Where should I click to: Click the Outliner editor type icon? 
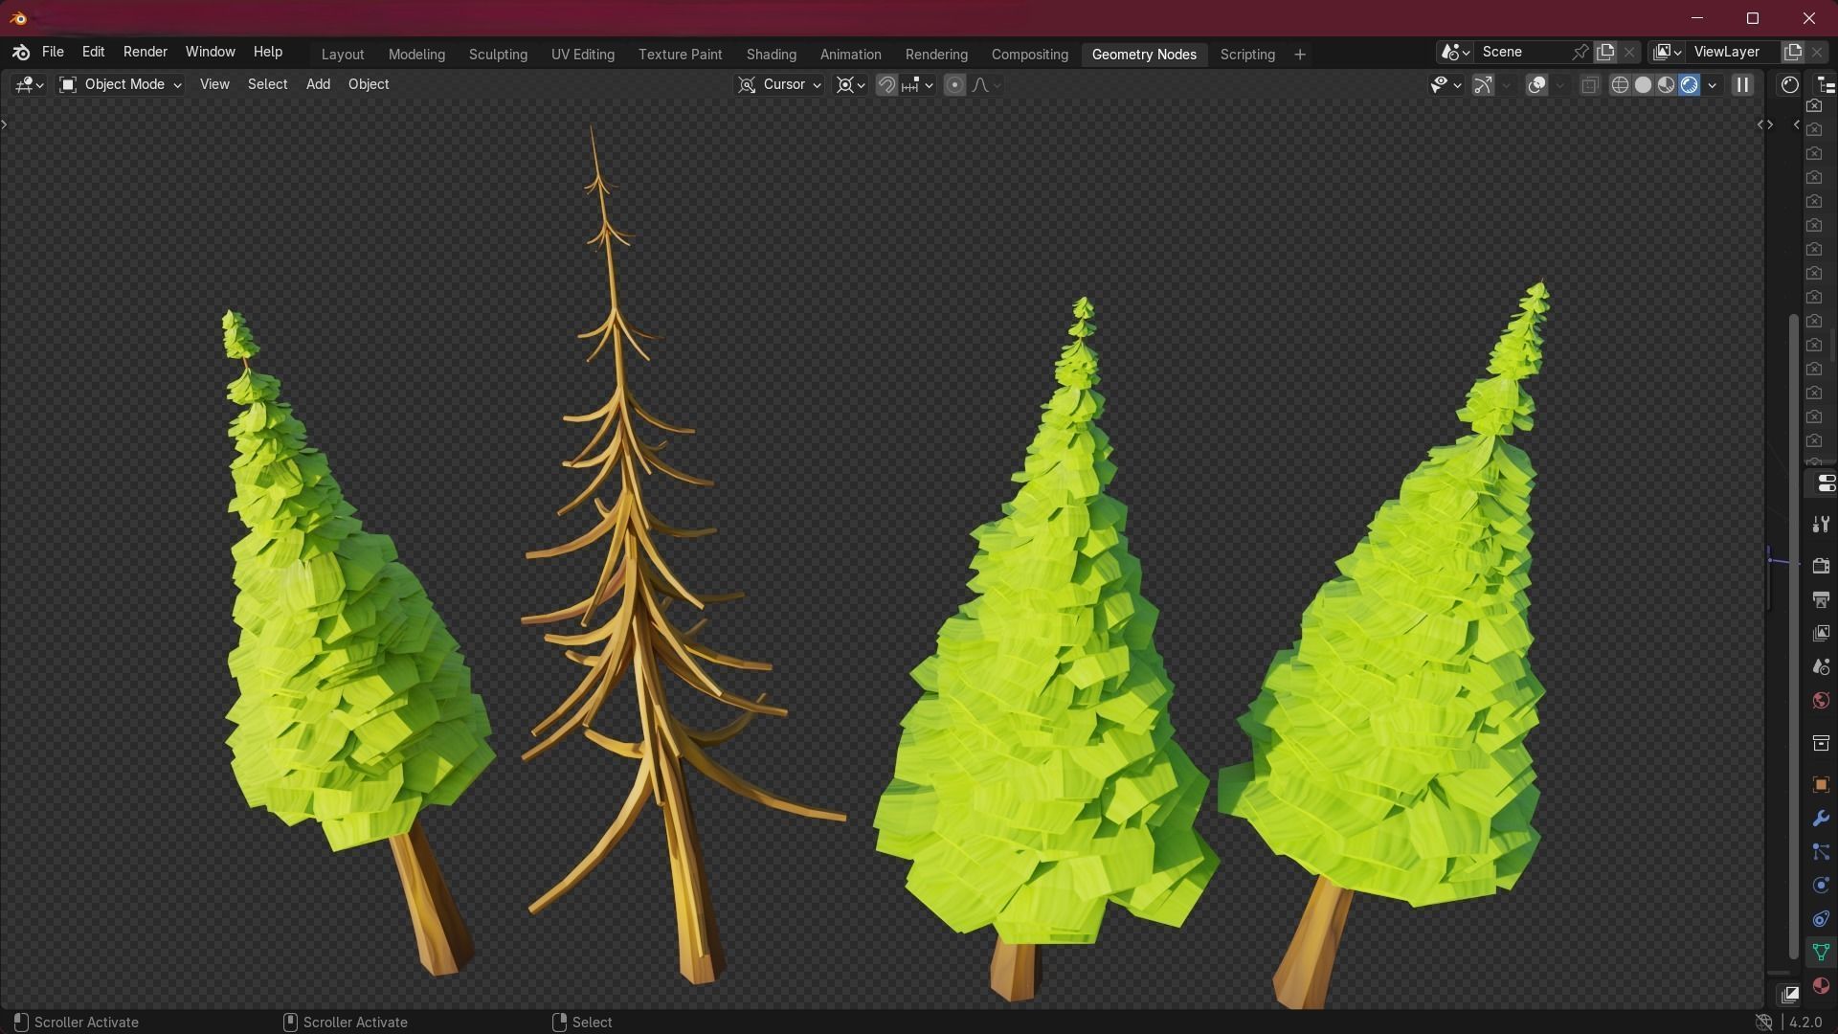point(1825,85)
